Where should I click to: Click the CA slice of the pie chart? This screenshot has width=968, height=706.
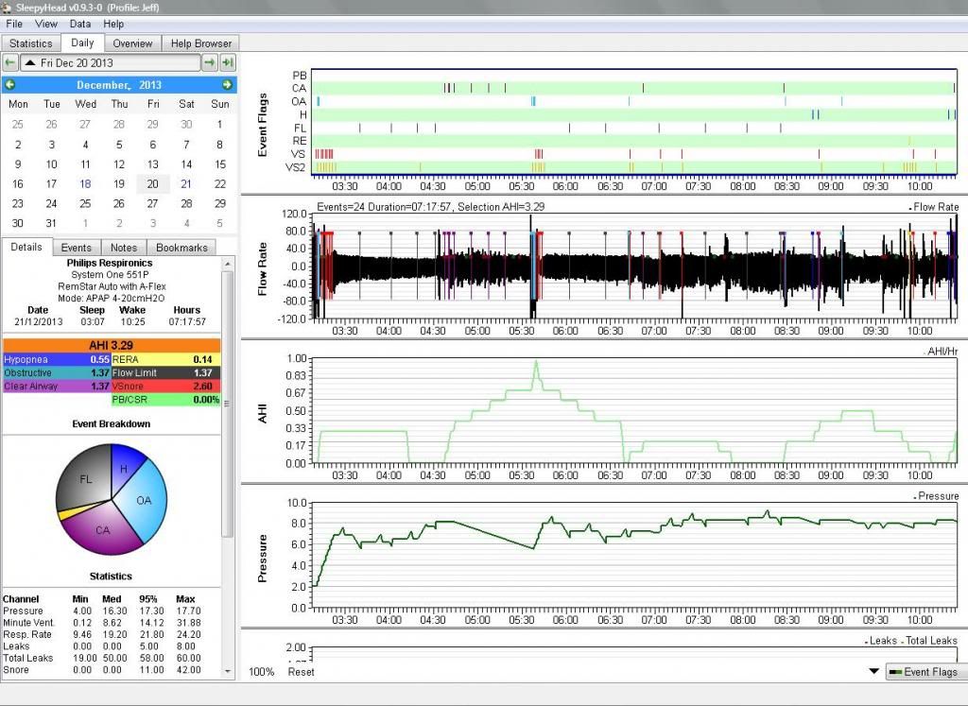tap(102, 529)
